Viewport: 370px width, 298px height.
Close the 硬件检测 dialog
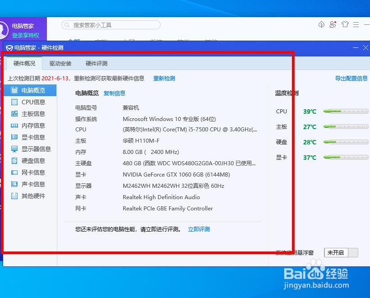pyautogui.click(x=366, y=48)
